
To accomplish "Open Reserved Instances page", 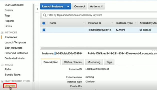I will click(16, 53).
